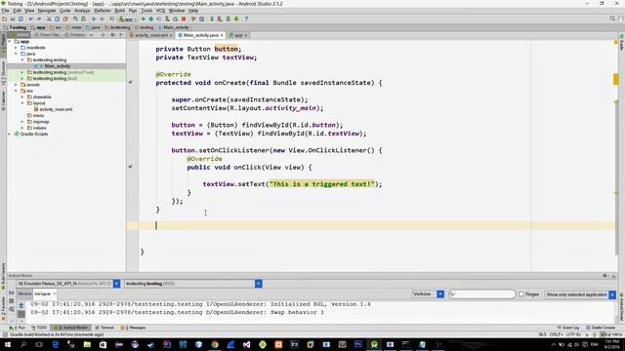Viewport: 625px width, 351px height.
Task: Open the testtesting.testing process dropdown
Action: [x=193, y=284]
